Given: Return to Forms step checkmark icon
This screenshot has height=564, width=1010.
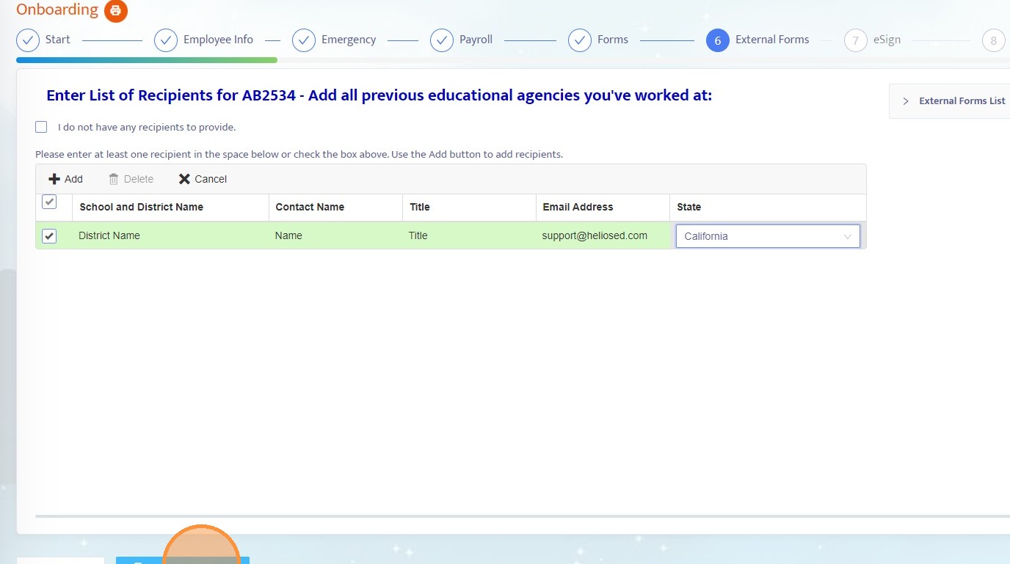Looking at the screenshot, I should [580, 40].
